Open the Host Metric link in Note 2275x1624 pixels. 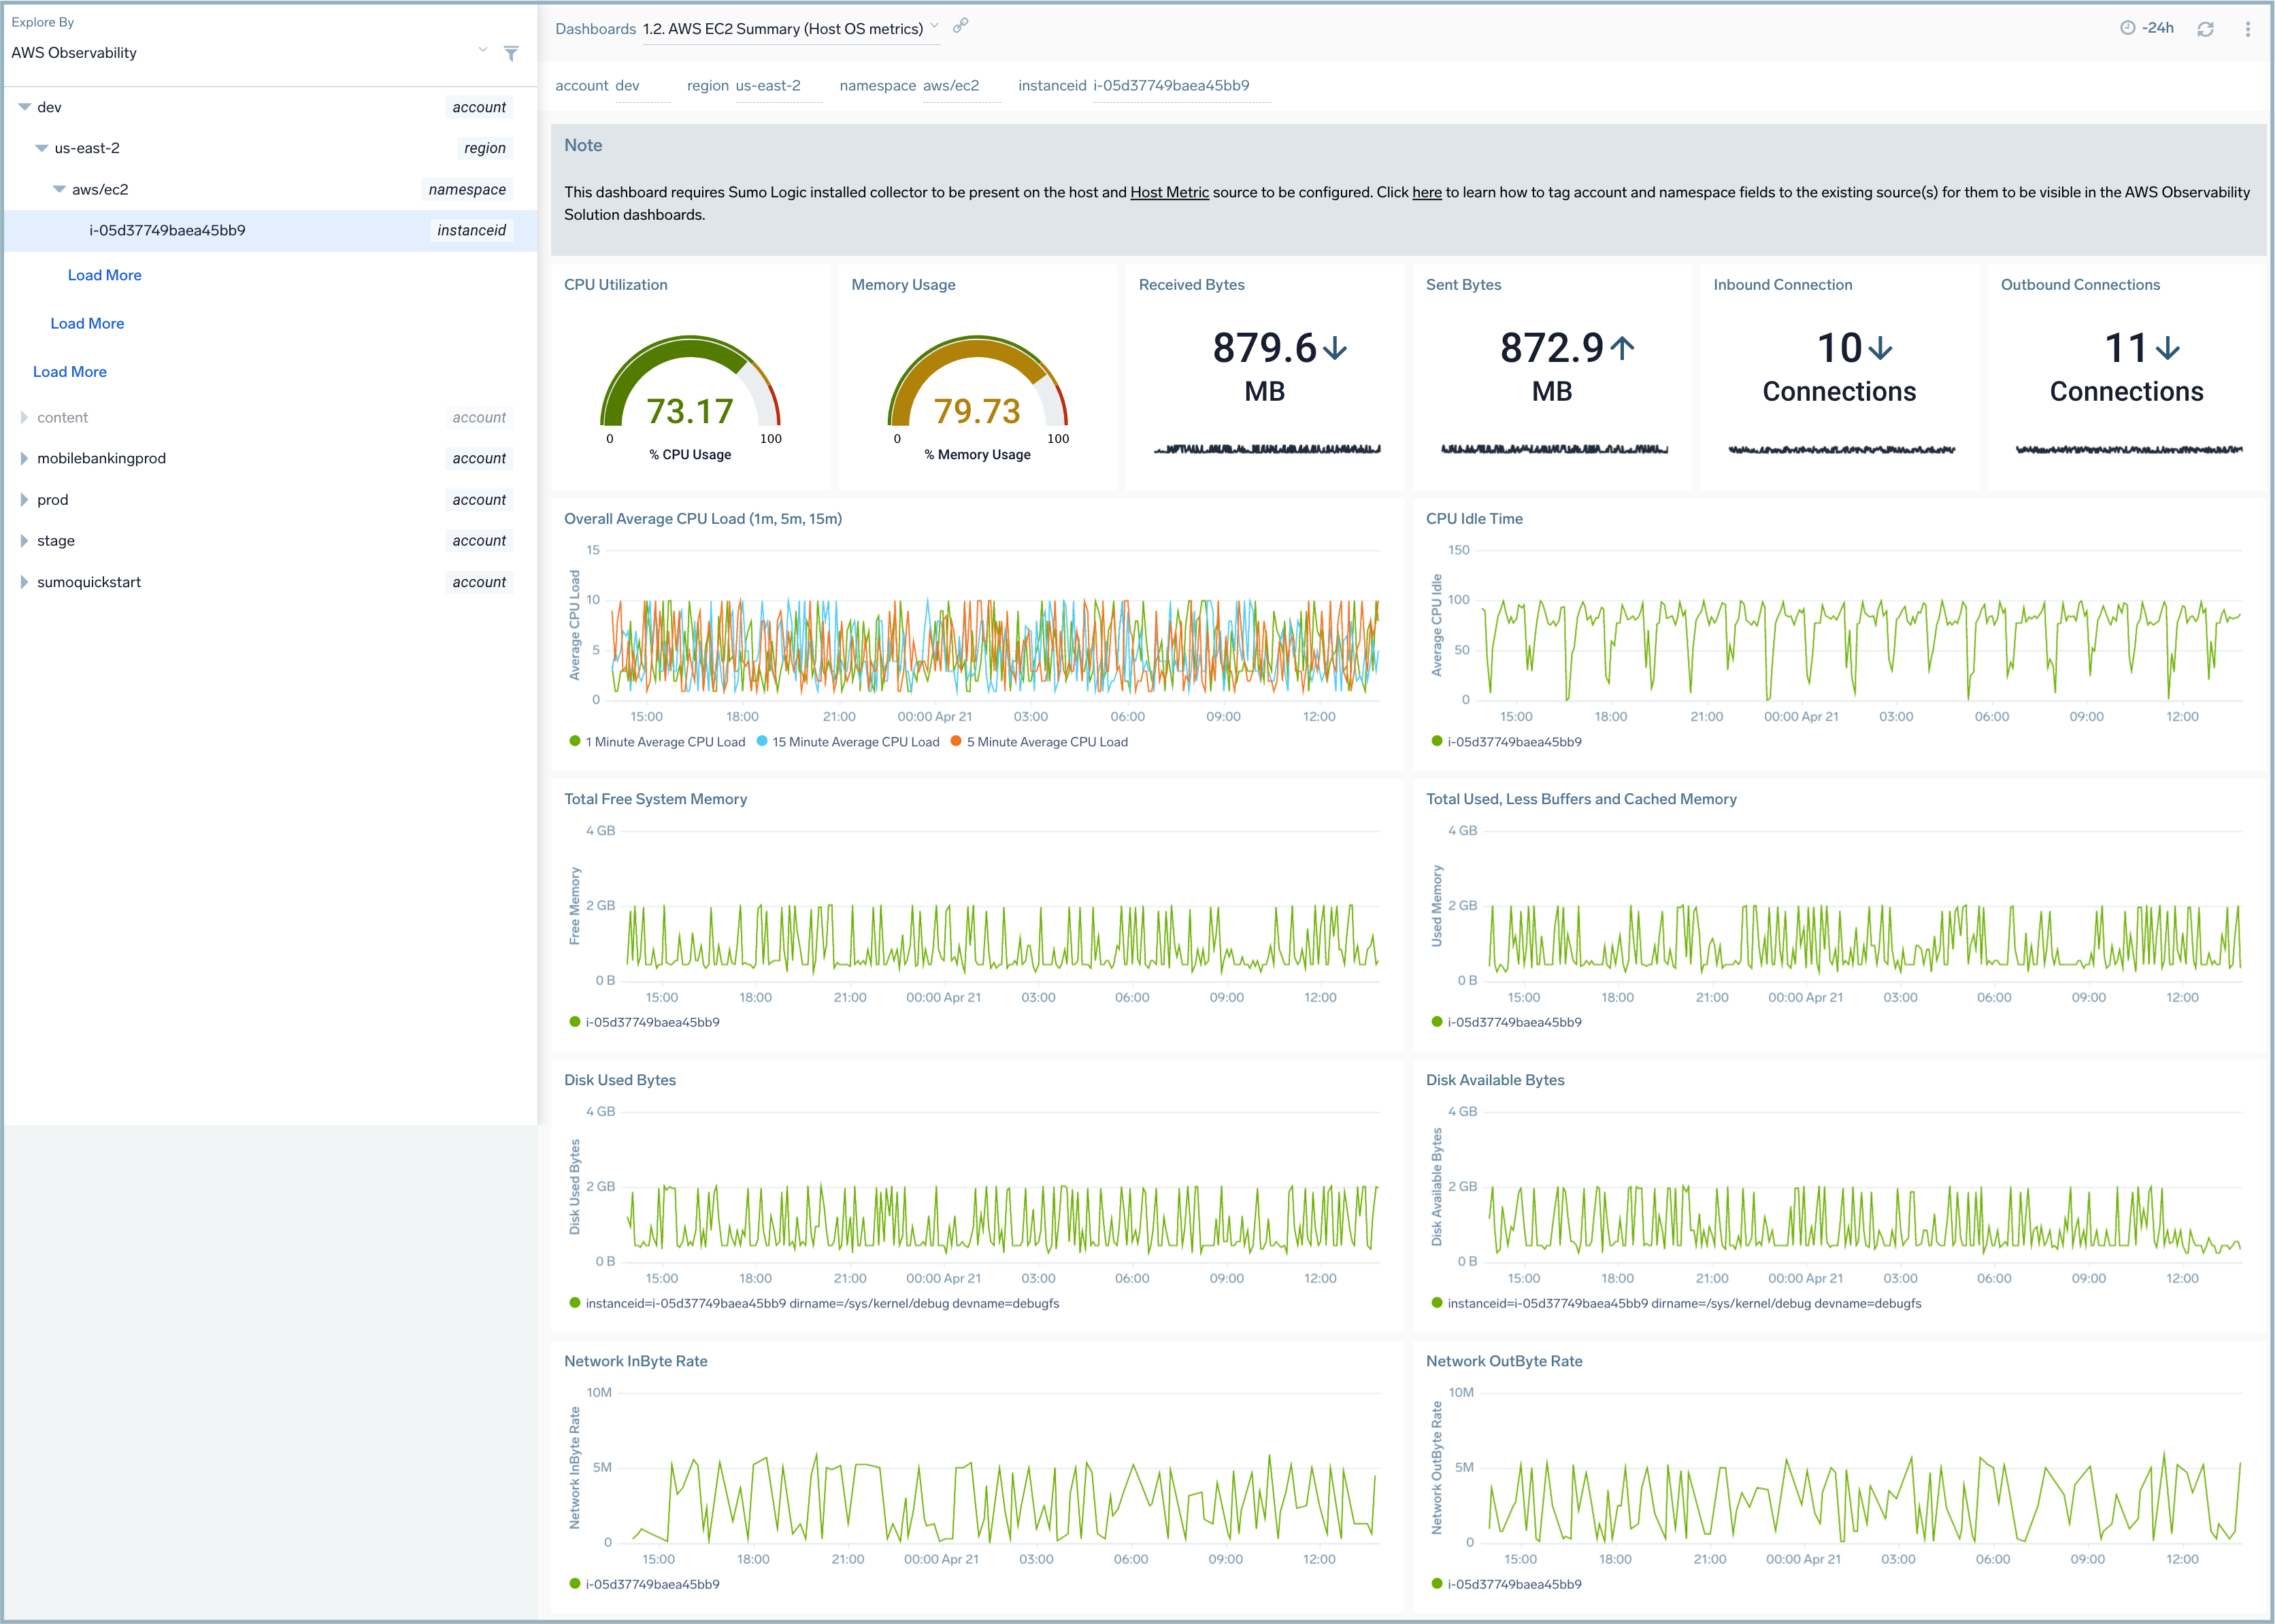[x=1169, y=192]
